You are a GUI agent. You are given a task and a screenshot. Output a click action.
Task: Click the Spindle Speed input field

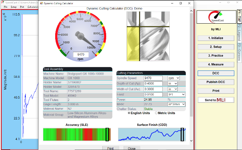[x=153, y=78]
